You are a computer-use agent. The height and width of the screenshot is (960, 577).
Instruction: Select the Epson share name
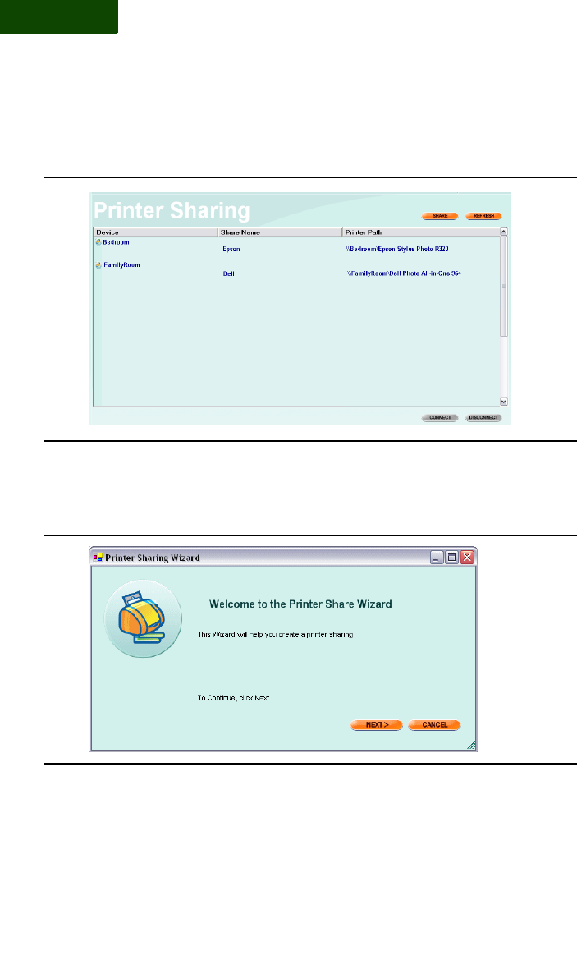click(231, 249)
